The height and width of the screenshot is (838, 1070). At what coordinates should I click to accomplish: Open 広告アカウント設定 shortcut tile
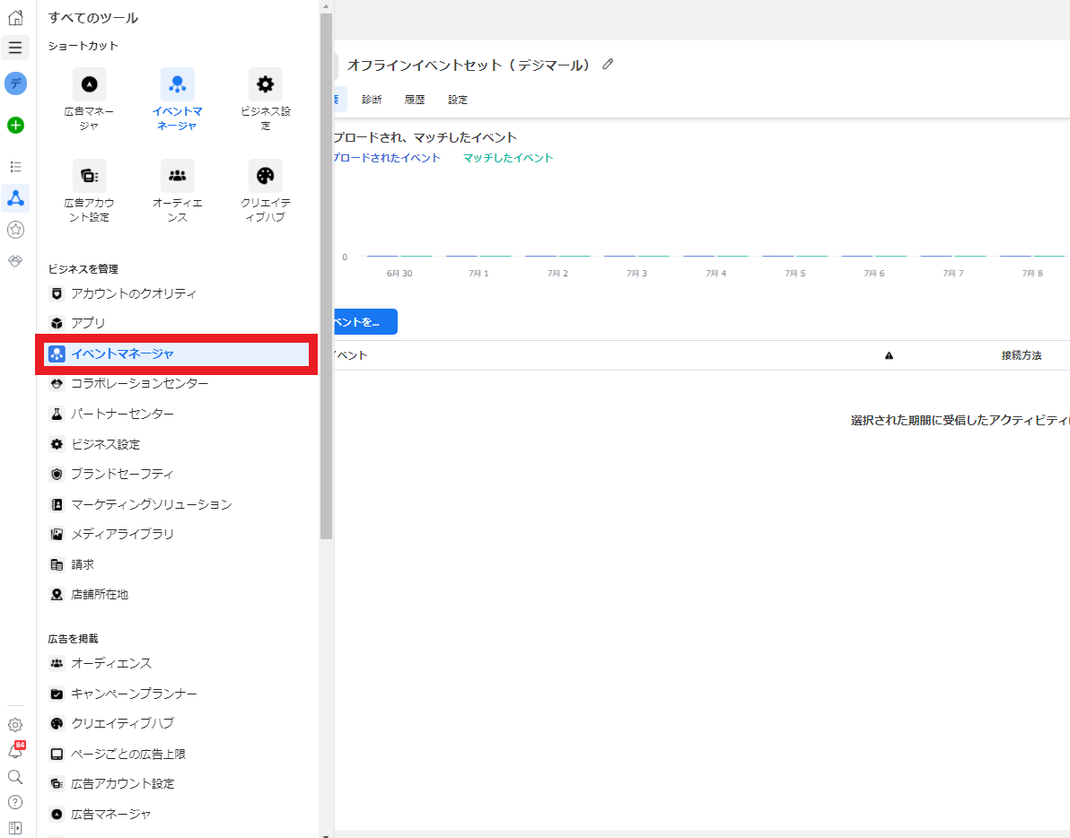point(90,191)
